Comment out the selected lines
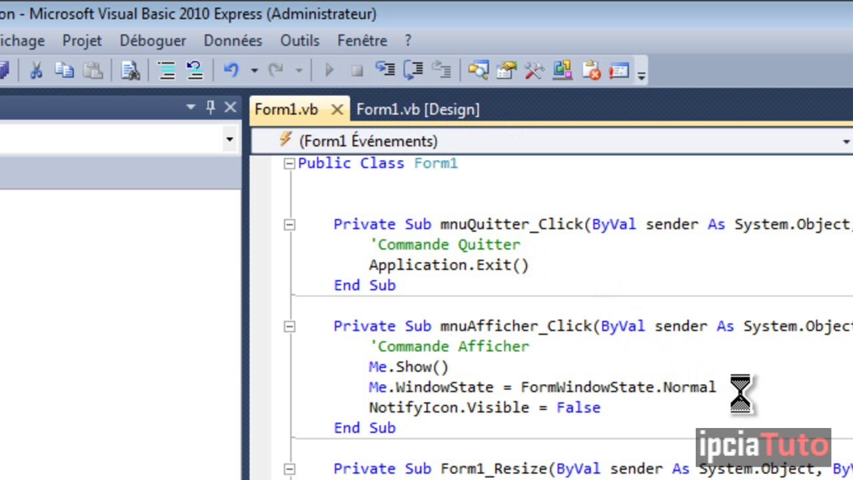Image resolution: width=853 pixels, height=480 pixels. 166,70
